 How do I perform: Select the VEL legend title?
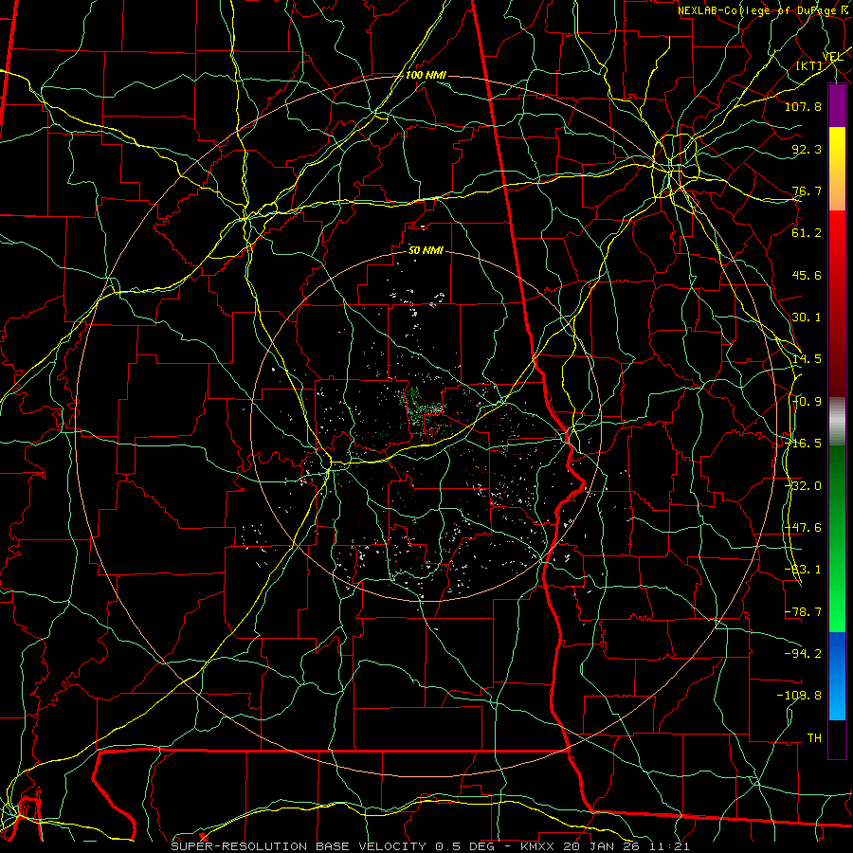tap(833, 57)
